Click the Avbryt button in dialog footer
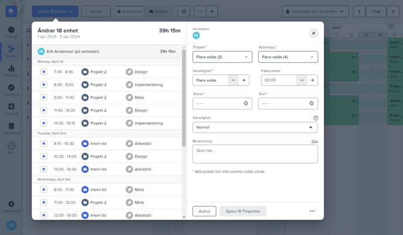The image size is (403, 235). (204, 211)
